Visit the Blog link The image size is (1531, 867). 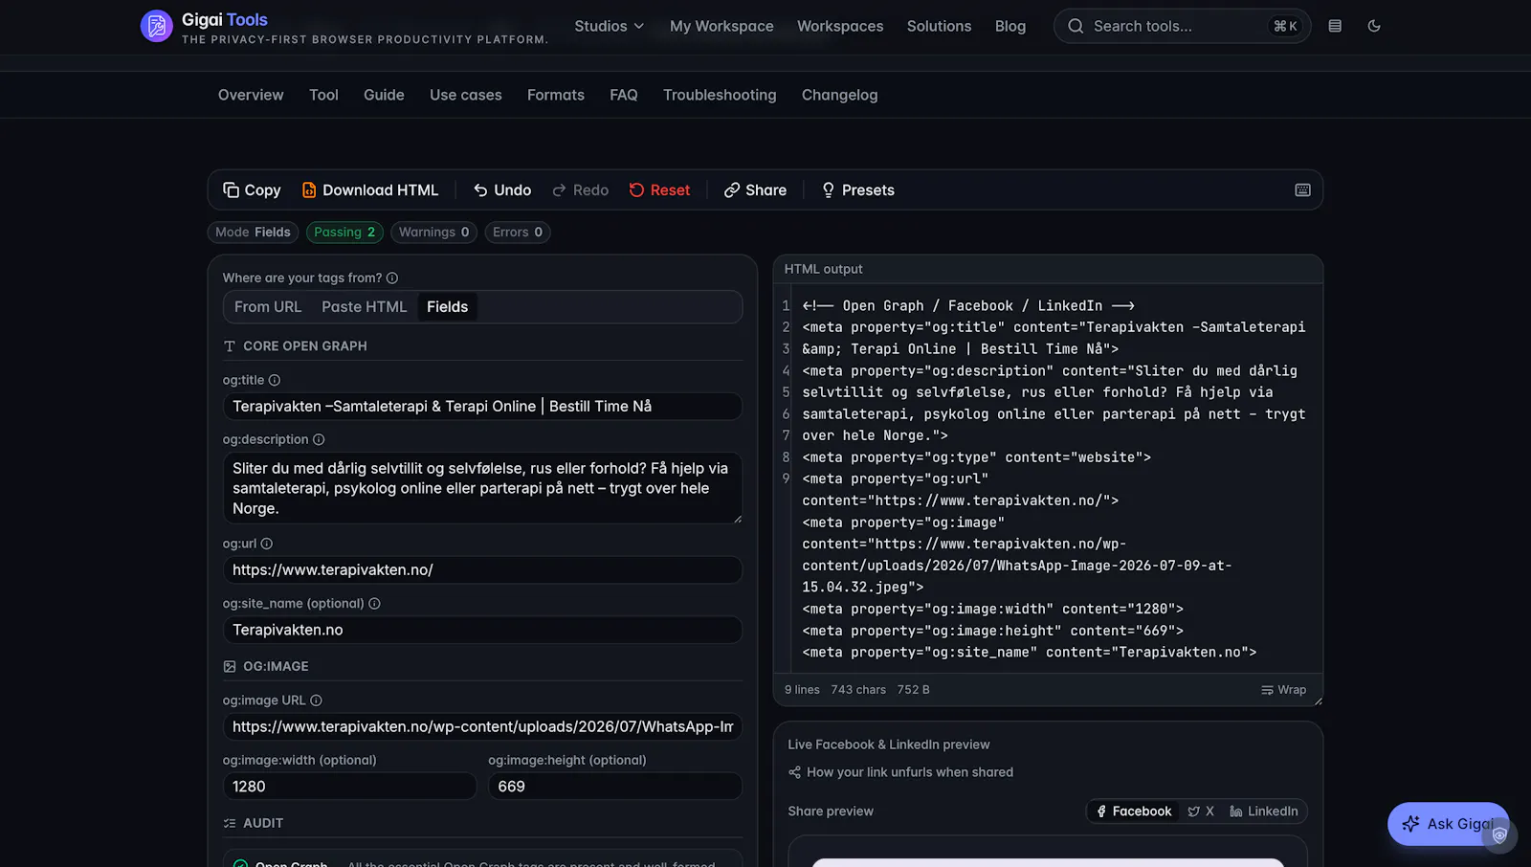tap(1010, 26)
